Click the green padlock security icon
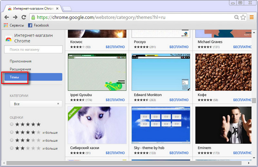 33,17
